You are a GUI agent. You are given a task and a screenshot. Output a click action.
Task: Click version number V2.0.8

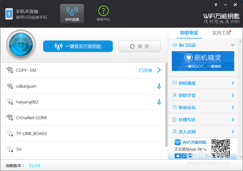(34, 166)
